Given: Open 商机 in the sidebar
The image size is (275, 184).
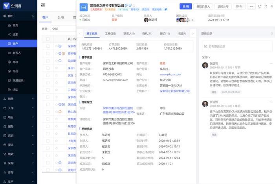Looking at the screenshot, I should pyautogui.click(x=15, y=62).
